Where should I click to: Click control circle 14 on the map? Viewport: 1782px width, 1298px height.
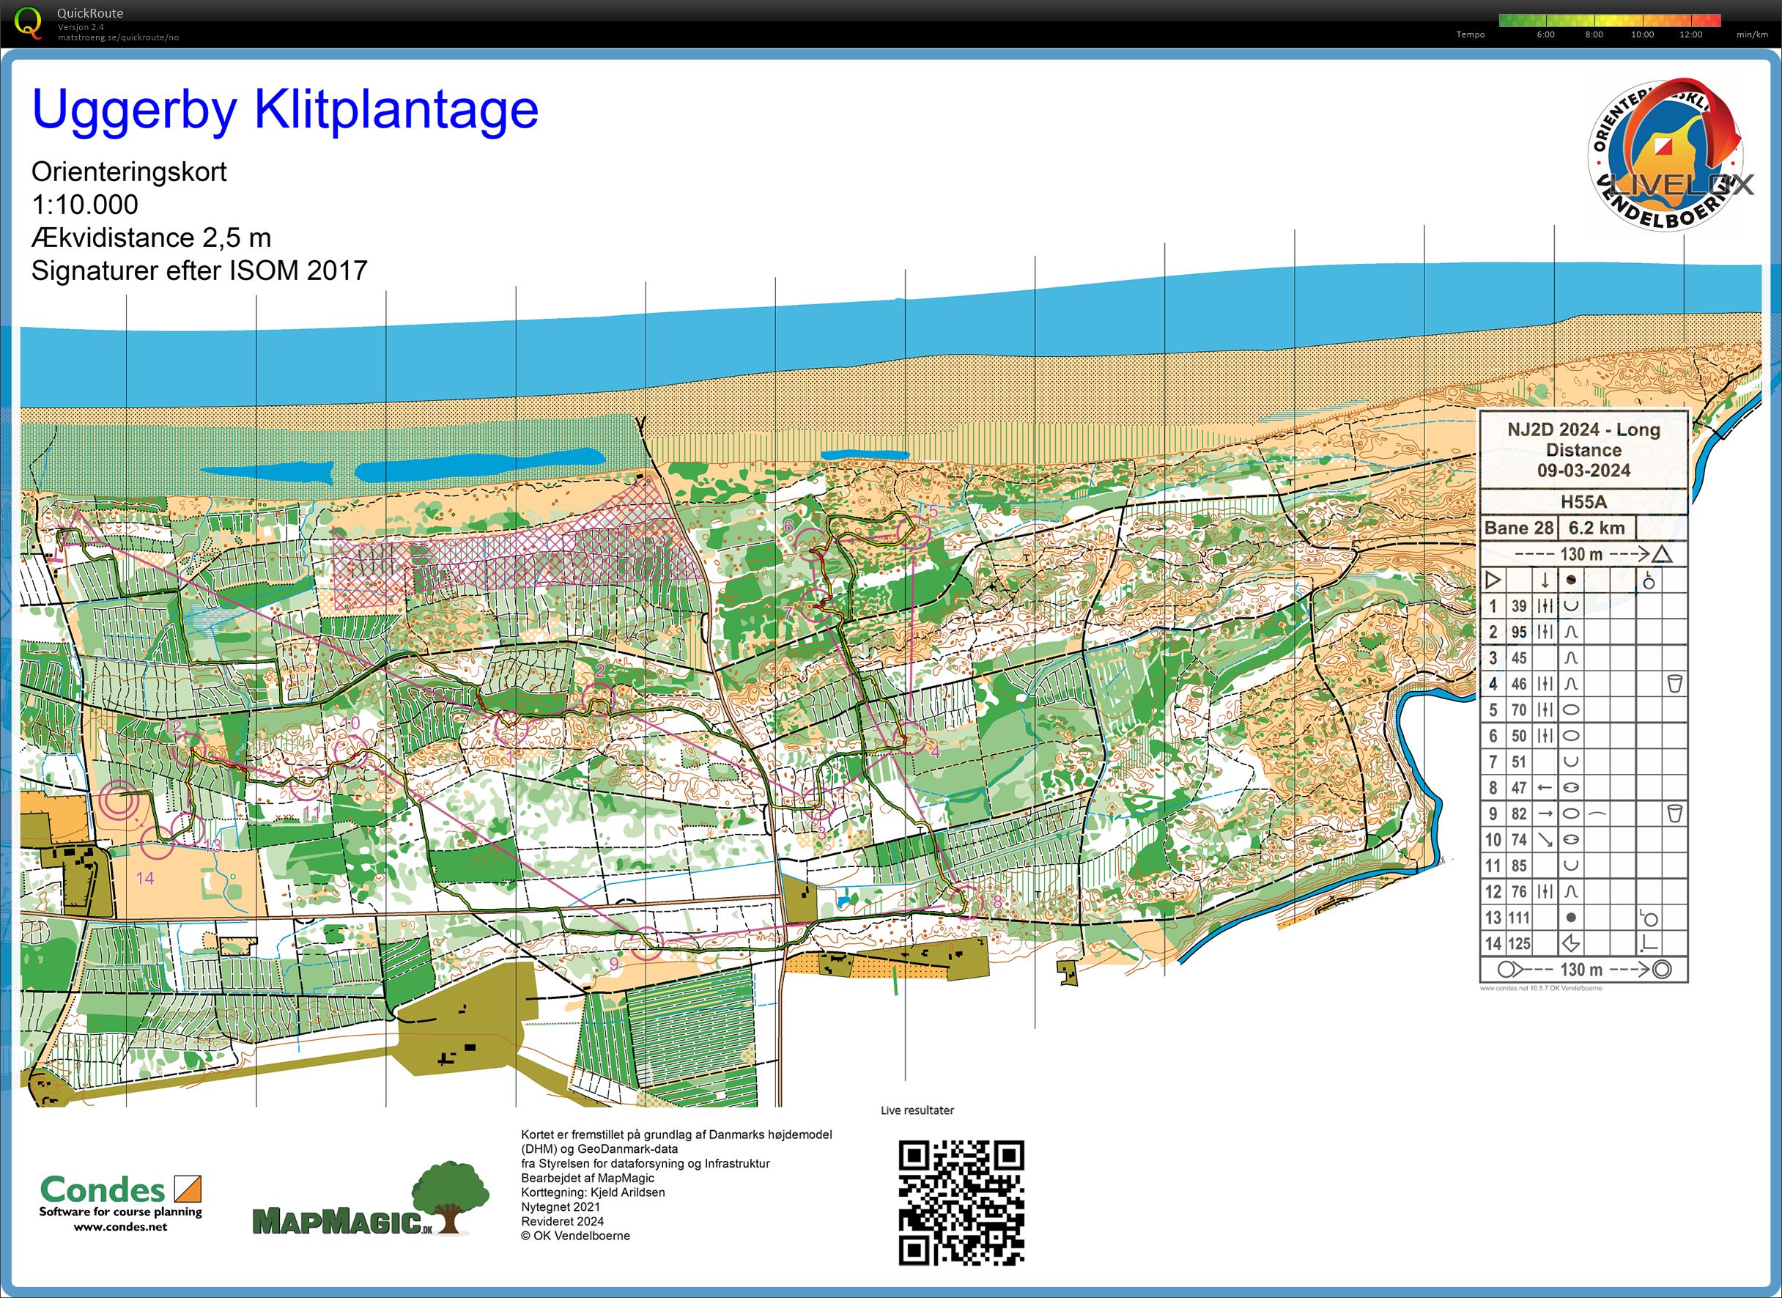(157, 844)
